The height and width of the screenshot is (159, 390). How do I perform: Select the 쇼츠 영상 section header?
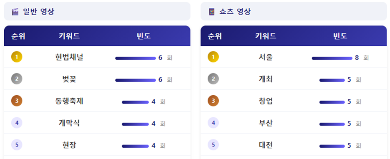click(235, 12)
